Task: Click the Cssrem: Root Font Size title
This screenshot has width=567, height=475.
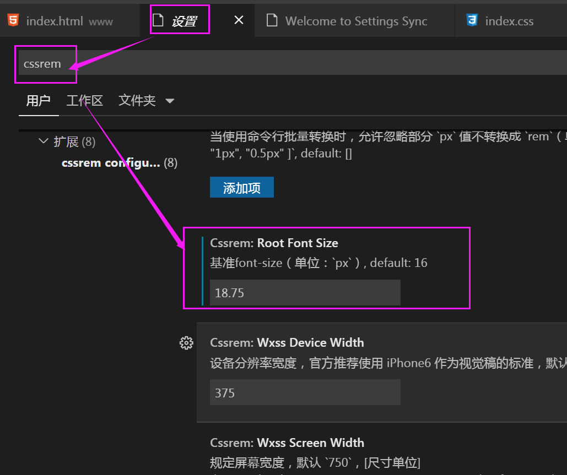Action: 274,243
